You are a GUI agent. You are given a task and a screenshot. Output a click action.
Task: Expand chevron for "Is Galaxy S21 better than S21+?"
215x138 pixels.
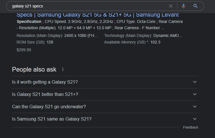pos(195,94)
